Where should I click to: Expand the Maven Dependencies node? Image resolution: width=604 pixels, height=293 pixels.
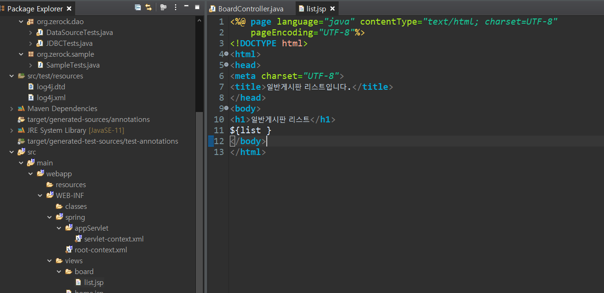11,108
